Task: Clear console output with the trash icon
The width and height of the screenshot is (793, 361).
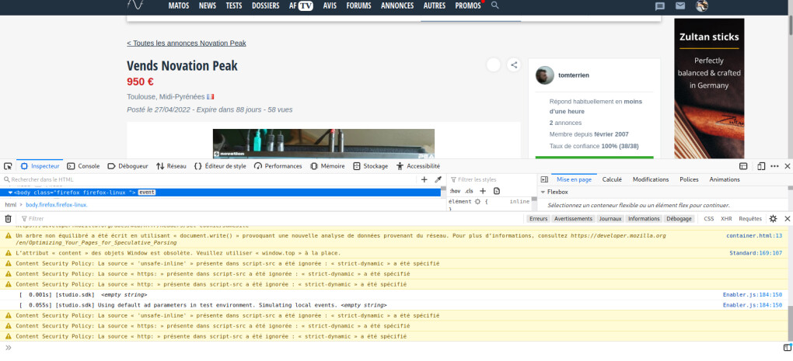Action: [8, 219]
